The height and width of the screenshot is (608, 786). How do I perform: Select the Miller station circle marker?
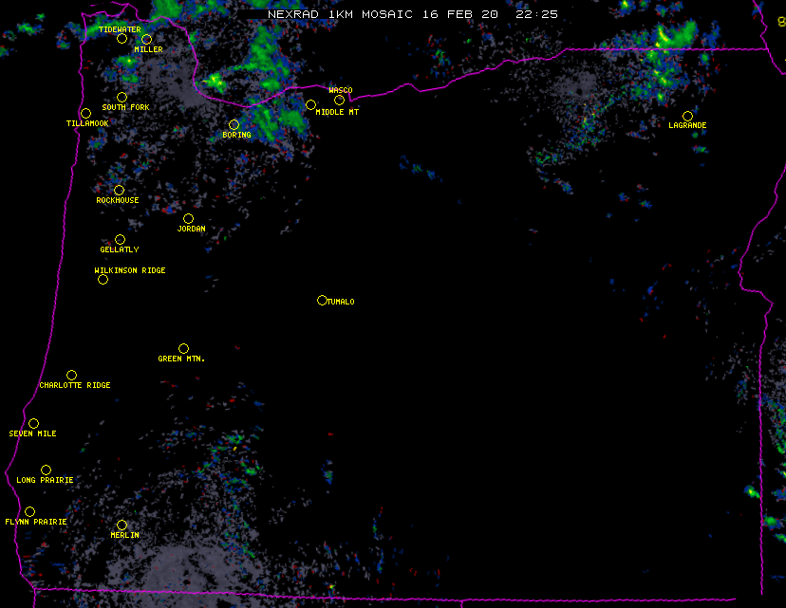tap(146, 40)
